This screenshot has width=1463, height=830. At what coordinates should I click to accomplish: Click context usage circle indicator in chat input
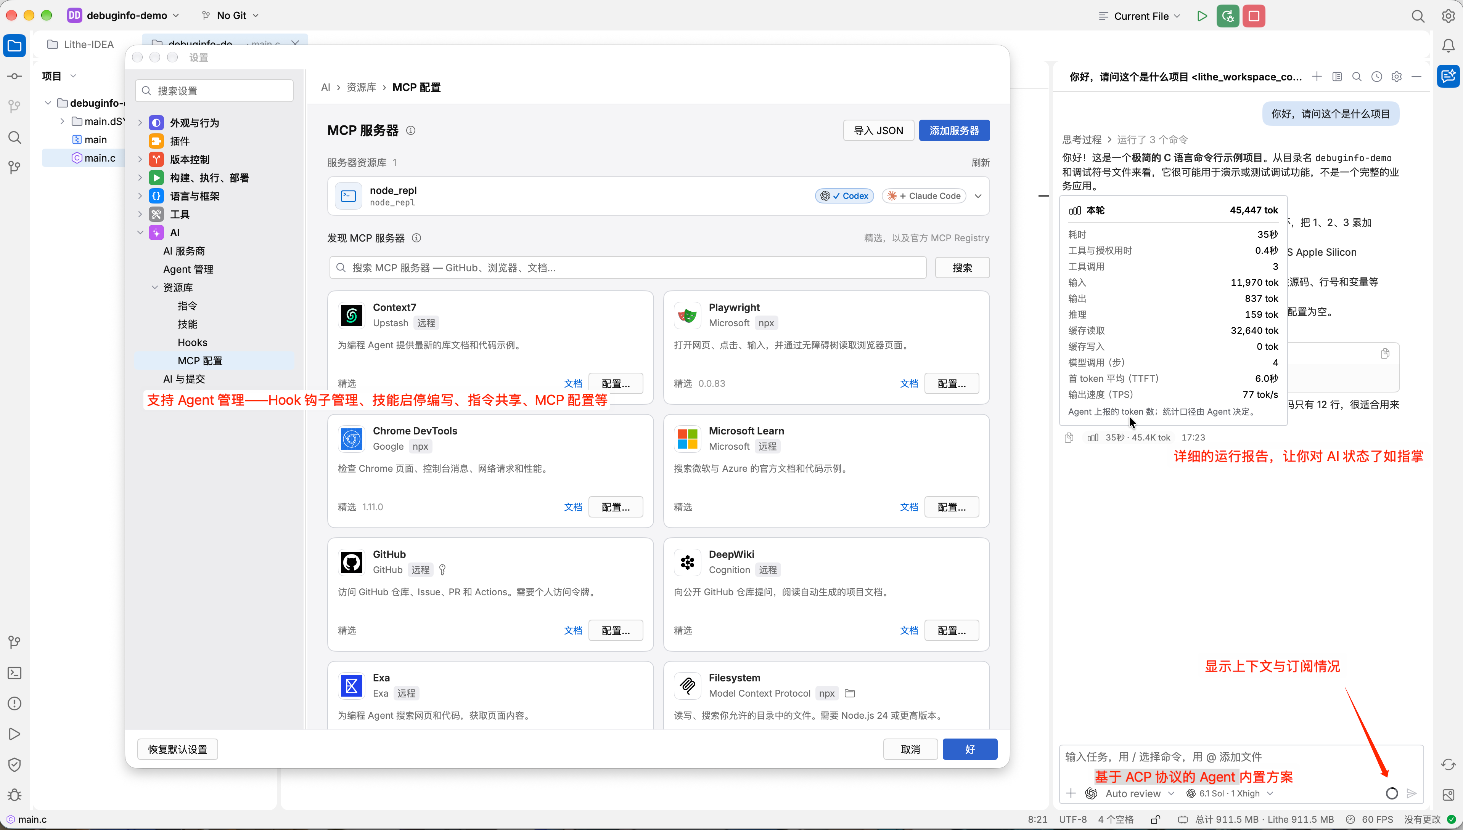tap(1392, 793)
